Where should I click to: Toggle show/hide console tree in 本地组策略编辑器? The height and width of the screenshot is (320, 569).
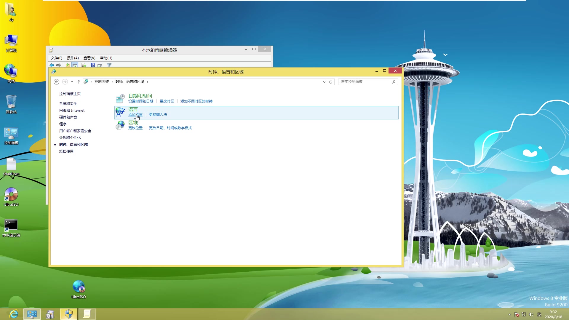75,65
